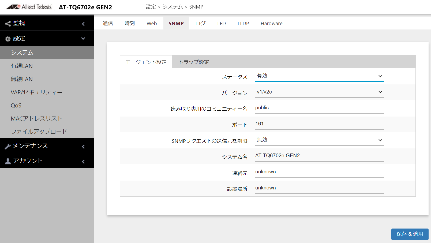This screenshot has height=243, width=431.
Task: Switch to the LED tab
Action: pyautogui.click(x=222, y=23)
